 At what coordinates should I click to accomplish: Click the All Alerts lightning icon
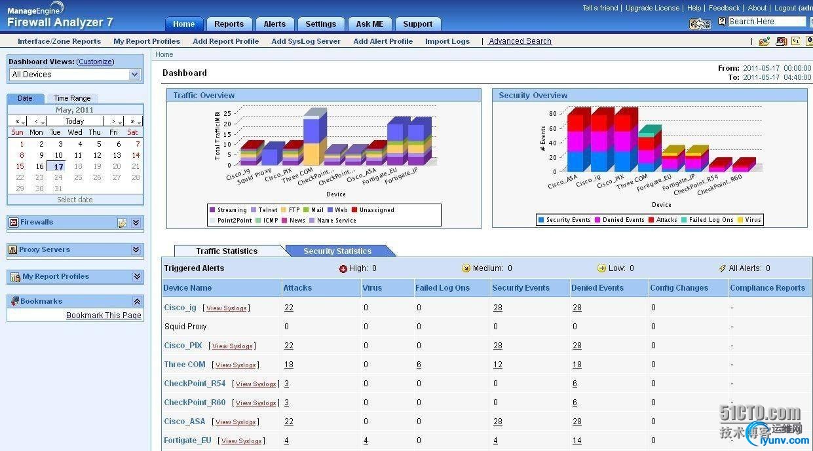(723, 268)
